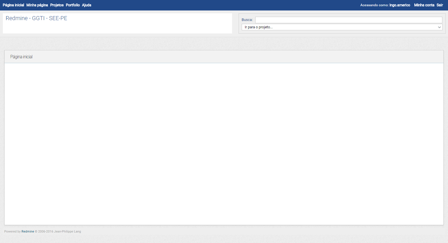Open the Projetos menu item

tap(57, 5)
